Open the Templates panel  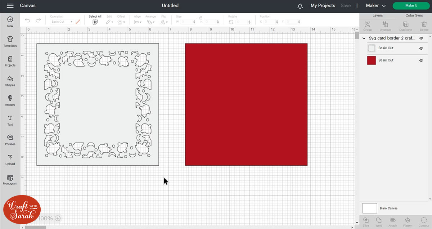(10, 41)
